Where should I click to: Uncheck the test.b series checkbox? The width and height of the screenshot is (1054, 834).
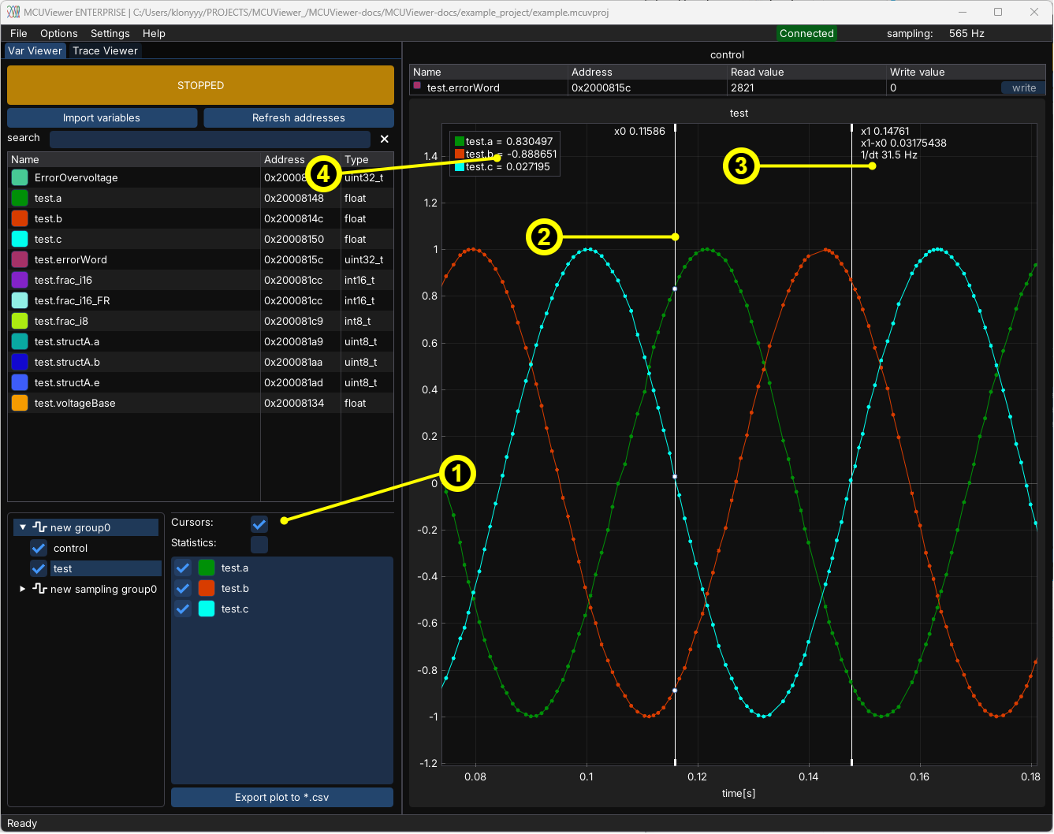click(x=183, y=589)
